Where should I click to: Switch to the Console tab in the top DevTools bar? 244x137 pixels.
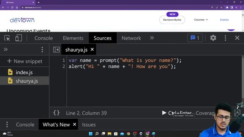(x=43, y=38)
